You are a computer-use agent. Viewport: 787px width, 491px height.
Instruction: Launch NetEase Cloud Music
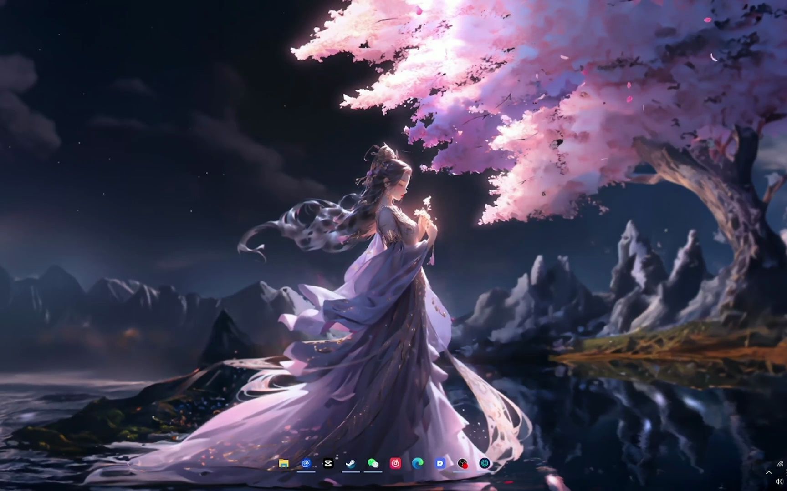point(395,464)
